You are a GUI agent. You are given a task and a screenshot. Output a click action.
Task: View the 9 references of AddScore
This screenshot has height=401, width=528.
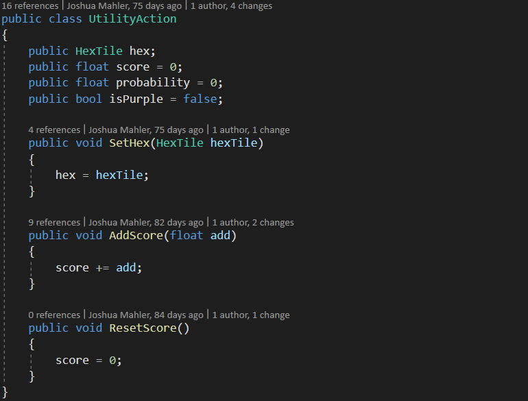click(55, 222)
